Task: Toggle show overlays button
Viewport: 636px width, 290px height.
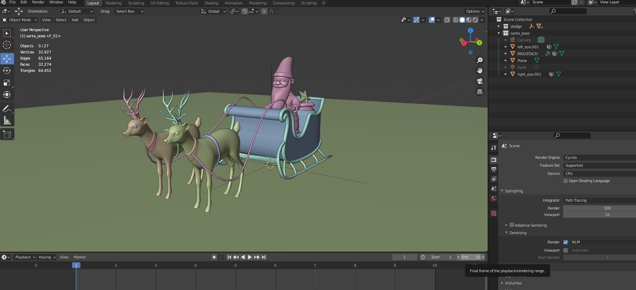Action: (x=432, y=20)
